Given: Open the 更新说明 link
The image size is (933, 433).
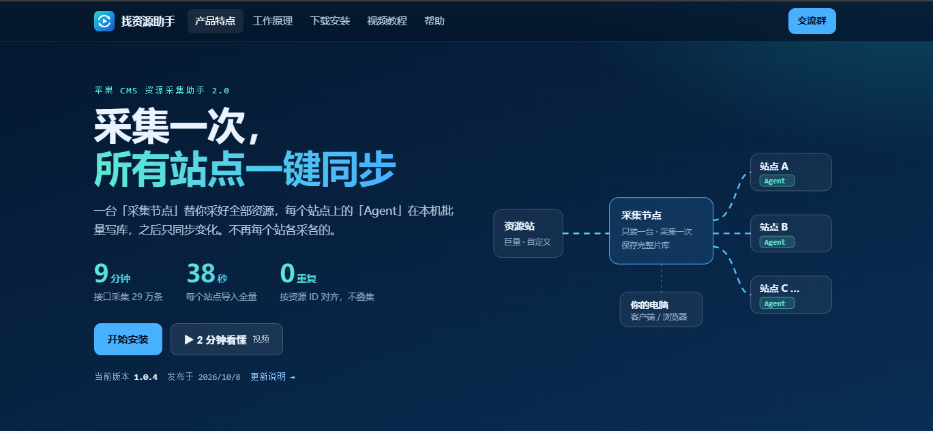Looking at the screenshot, I should pos(273,376).
